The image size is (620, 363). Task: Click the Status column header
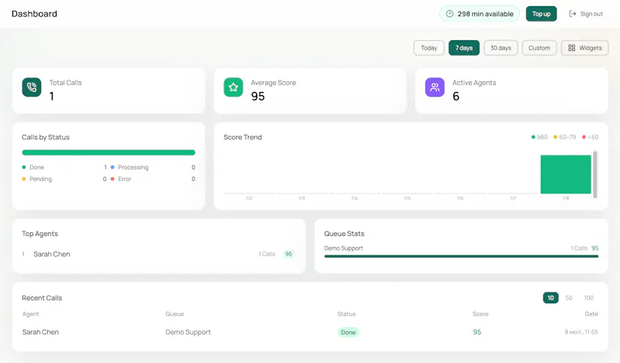point(346,314)
